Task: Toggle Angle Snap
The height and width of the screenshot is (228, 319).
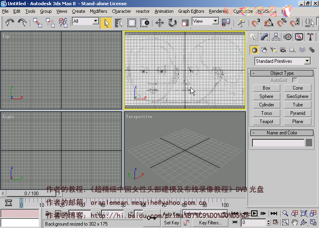Action: pos(268,23)
